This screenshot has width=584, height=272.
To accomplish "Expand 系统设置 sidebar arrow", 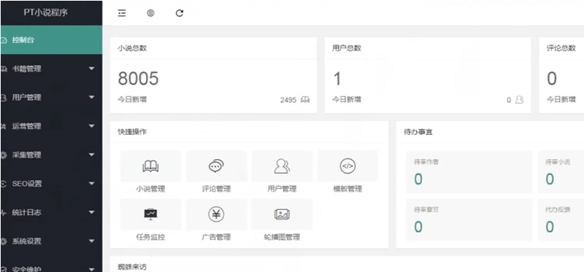I will [x=92, y=241].
